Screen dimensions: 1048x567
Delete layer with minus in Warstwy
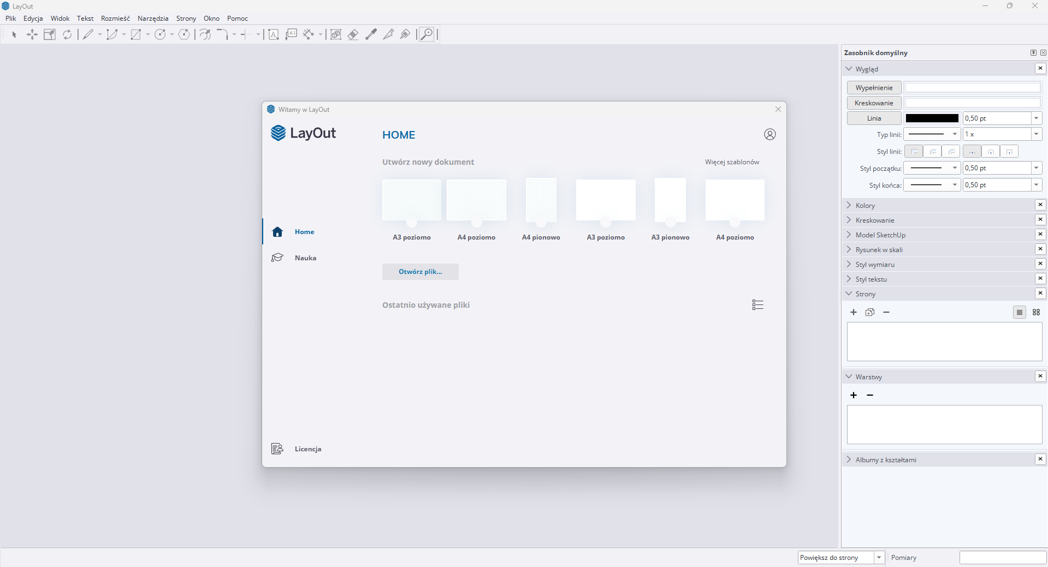(870, 395)
